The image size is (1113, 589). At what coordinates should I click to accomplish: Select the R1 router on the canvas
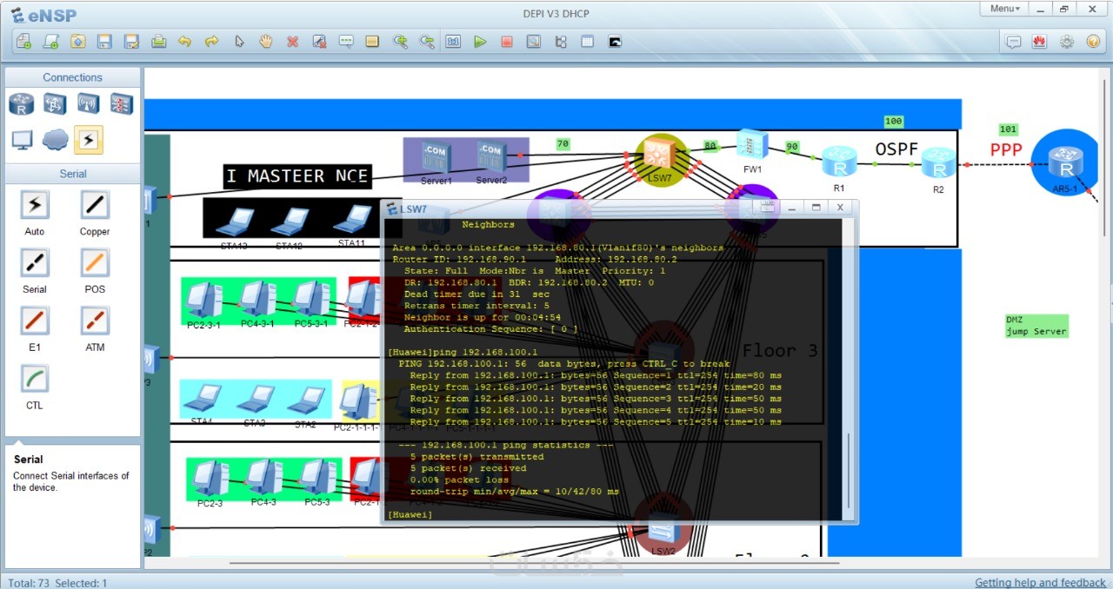click(x=839, y=162)
